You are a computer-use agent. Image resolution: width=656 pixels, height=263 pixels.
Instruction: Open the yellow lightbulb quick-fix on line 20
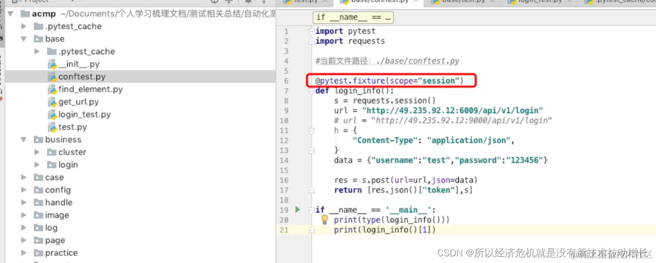tap(324, 220)
